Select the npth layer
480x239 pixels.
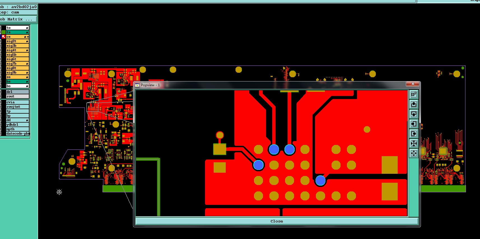[17, 129]
